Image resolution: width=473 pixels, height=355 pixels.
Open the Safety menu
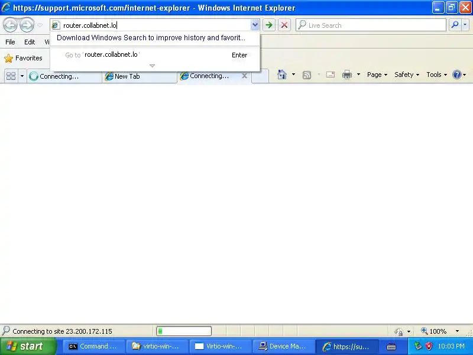[407, 75]
